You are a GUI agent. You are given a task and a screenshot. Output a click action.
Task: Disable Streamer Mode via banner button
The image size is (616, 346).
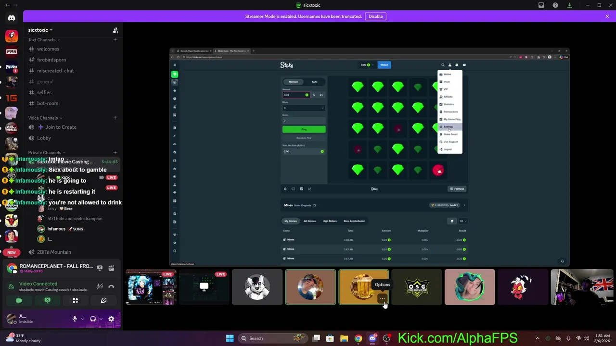click(x=375, y=16)
